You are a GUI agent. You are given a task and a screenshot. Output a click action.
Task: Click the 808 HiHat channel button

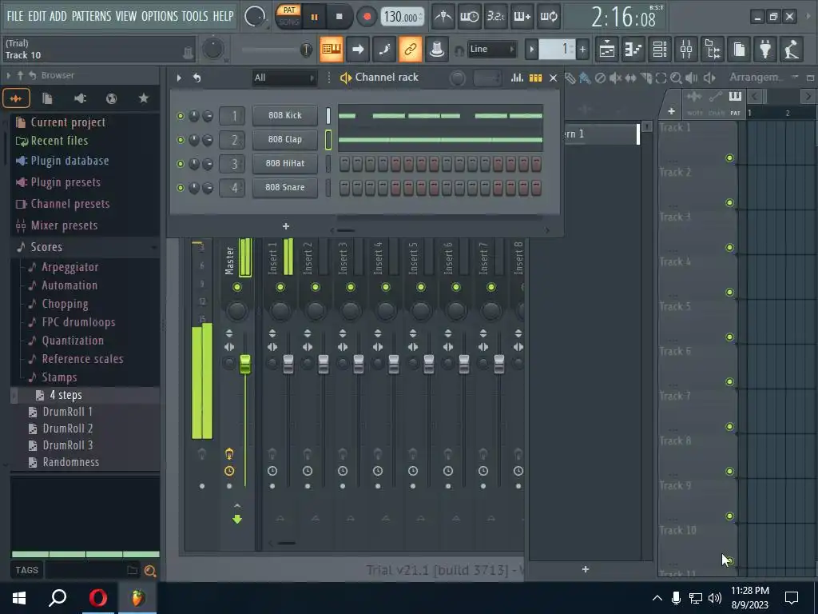pyautogui.click(x=285, y=163)
